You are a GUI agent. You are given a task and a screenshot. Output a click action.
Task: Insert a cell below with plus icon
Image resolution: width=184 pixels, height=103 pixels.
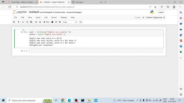click(18, 22)
